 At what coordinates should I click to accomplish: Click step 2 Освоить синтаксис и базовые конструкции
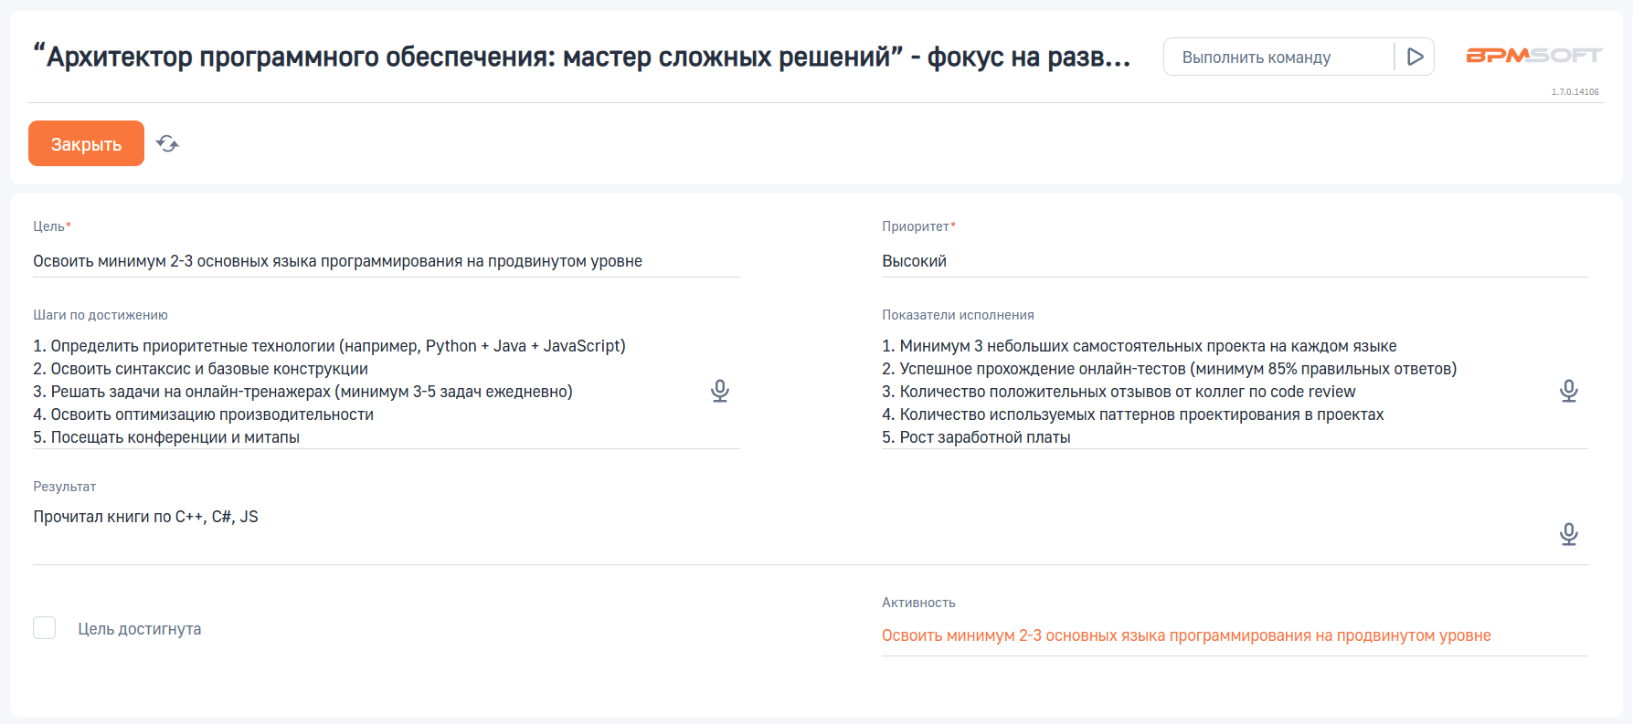coord(201,369)
